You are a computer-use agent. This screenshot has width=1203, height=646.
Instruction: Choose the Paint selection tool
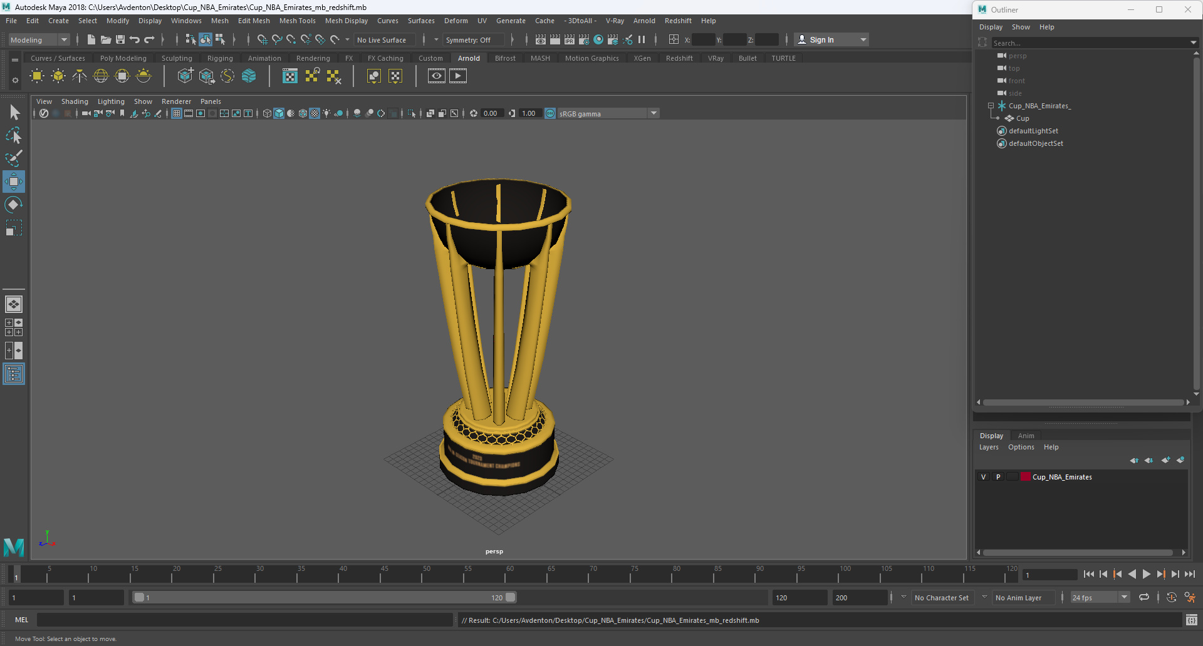click(14, 158)
